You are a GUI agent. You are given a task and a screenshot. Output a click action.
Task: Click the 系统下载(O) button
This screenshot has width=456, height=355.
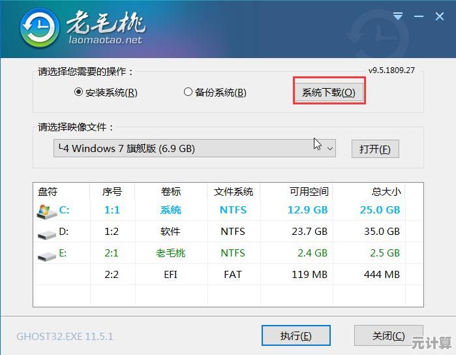pyautogui.click(x=328, y=92)
